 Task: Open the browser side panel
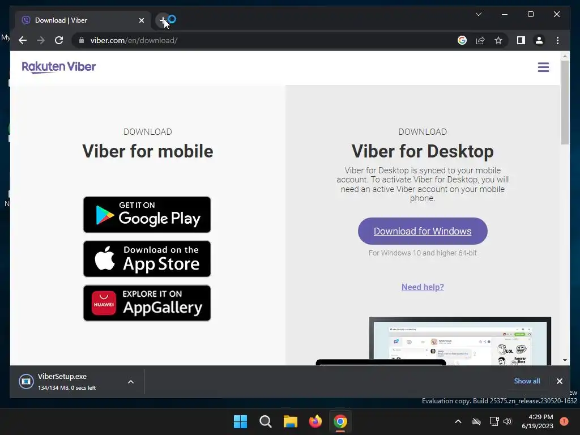[x=521, y=40]
